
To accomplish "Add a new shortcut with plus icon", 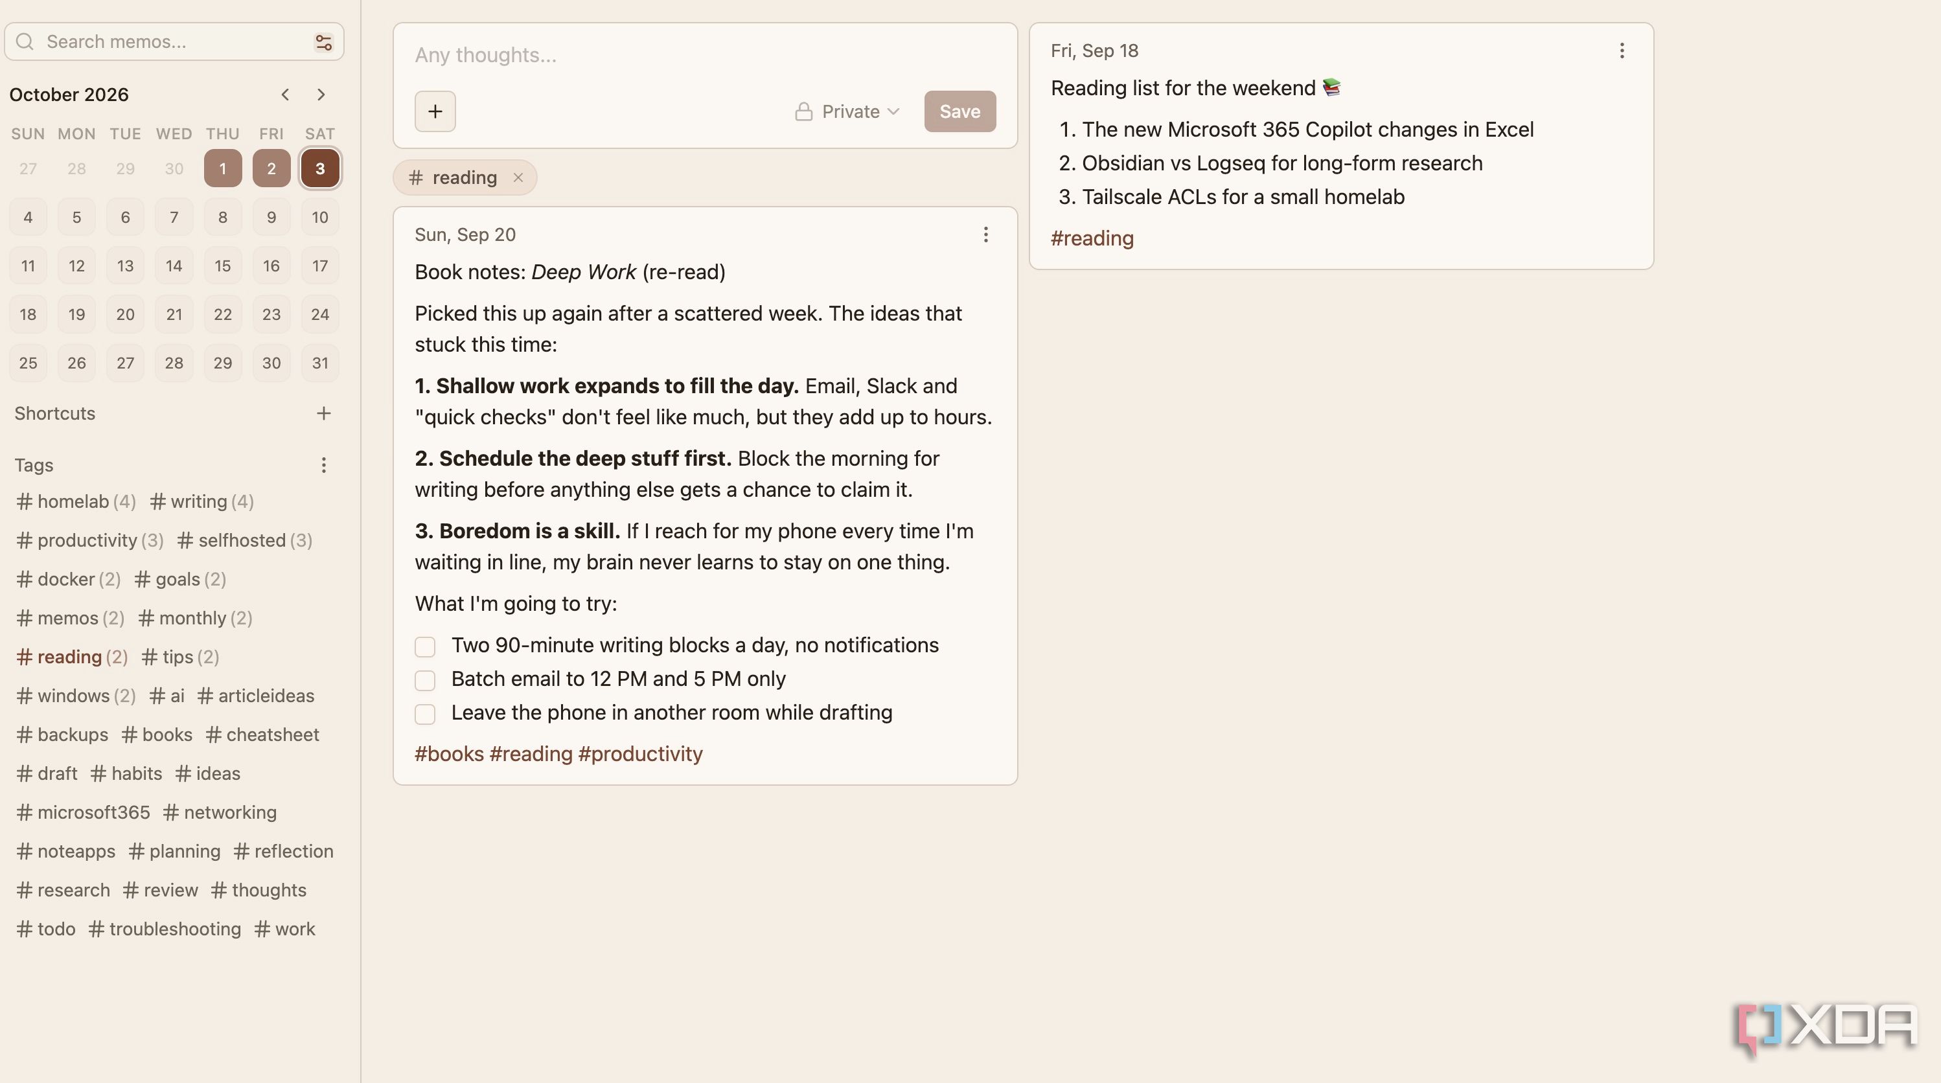I will pos(323,413).
